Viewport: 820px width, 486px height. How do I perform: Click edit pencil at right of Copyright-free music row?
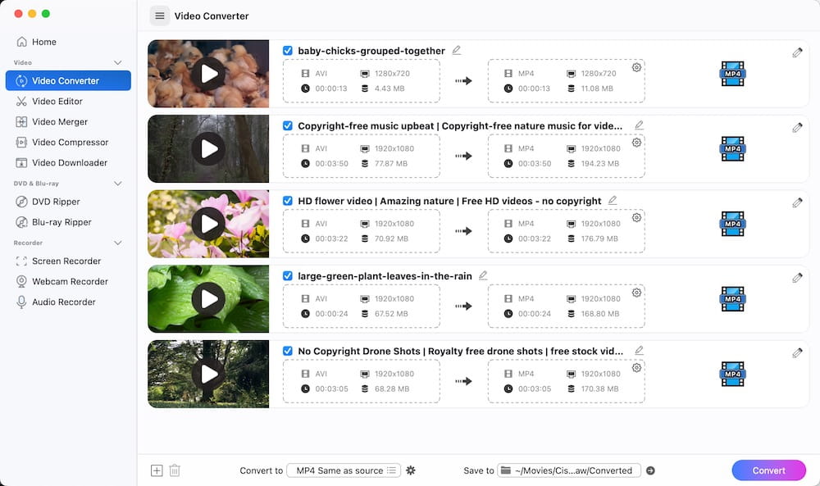pyautogui.click(x=797, y=128)
